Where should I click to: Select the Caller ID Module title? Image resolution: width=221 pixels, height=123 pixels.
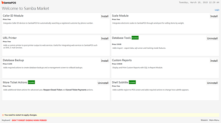pyautogui.click(x=13, y=16)
